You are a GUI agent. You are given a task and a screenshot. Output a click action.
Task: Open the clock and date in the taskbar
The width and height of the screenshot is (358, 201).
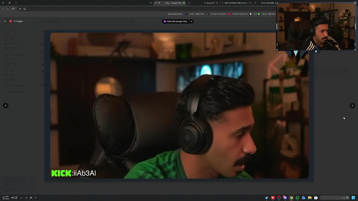tap(6, 198)
